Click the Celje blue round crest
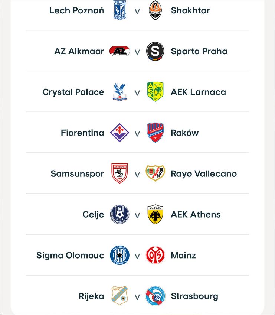This screenshot has height=315, width=275. click(x=120, y=214)
